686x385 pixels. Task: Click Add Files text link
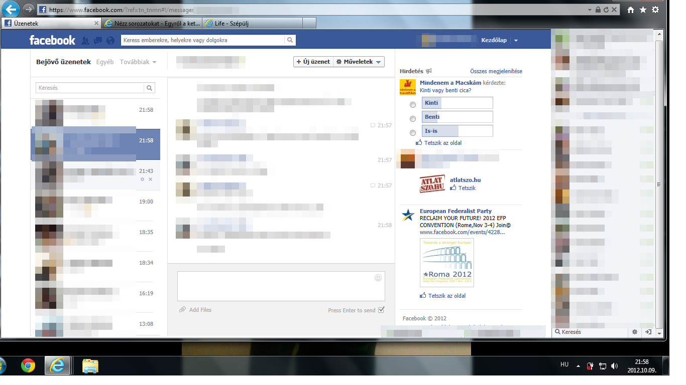(200, 310)
